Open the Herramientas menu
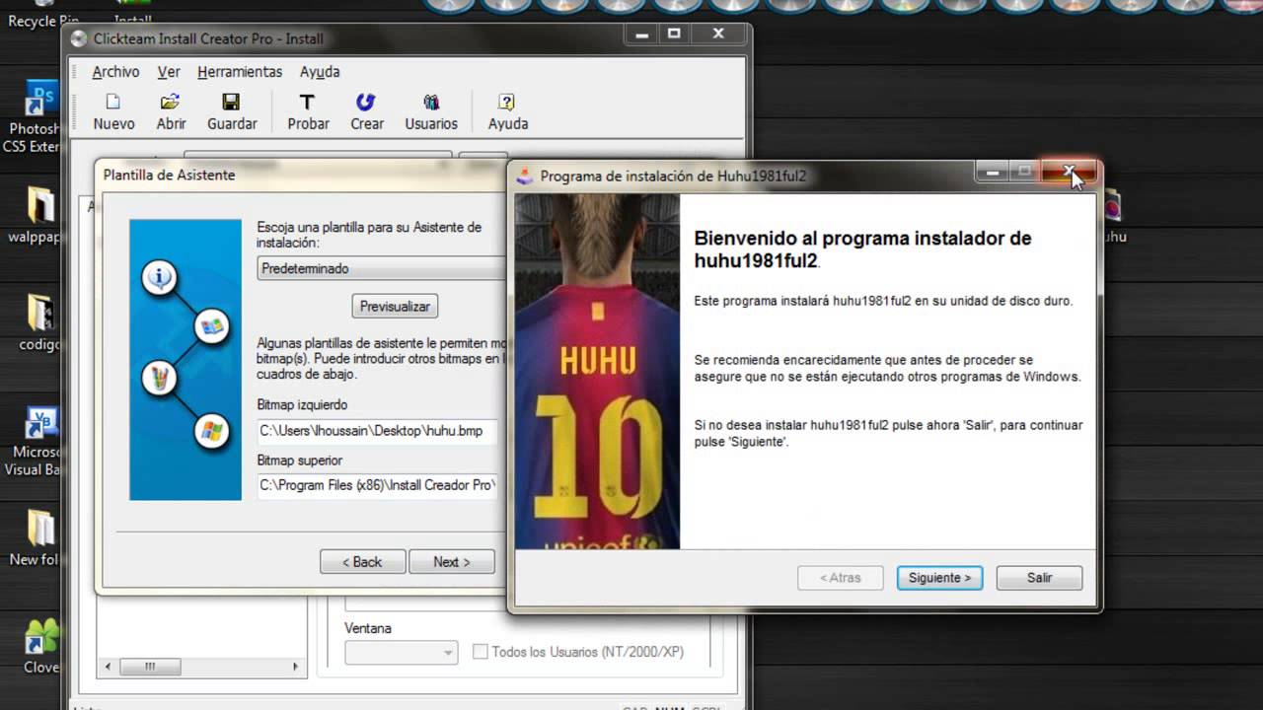 point(240,72)
